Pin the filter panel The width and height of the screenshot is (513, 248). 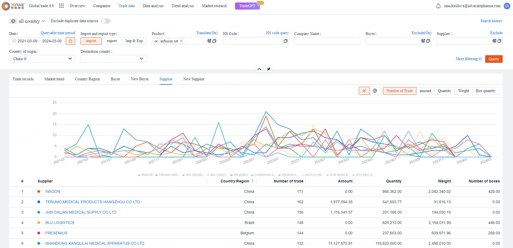click(269, 69)
